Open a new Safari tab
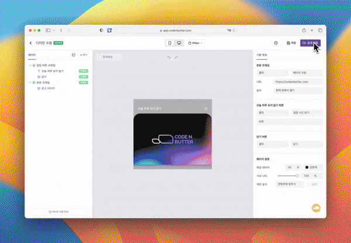Screen dimensions: 351x243 pos(312,30)
